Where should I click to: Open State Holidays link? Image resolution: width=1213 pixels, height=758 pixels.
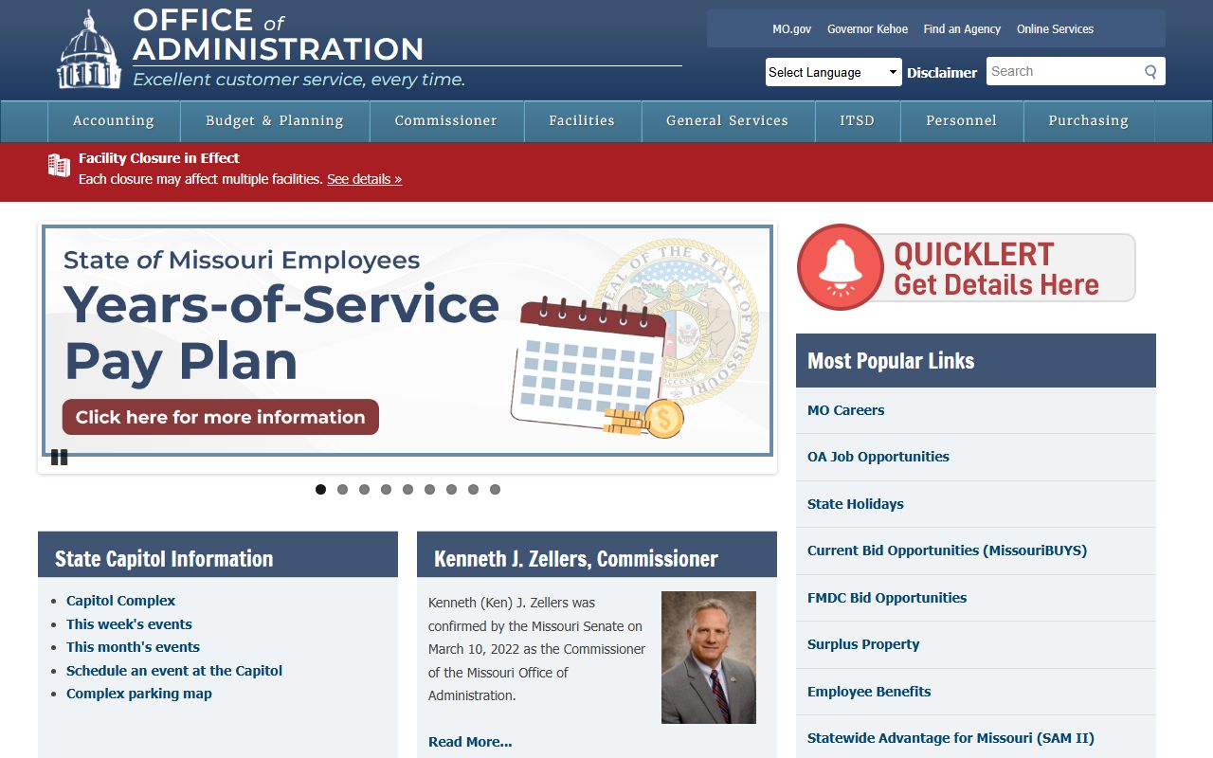856,504
